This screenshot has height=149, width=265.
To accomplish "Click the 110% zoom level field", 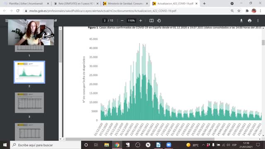I will [x=131, y=21].
